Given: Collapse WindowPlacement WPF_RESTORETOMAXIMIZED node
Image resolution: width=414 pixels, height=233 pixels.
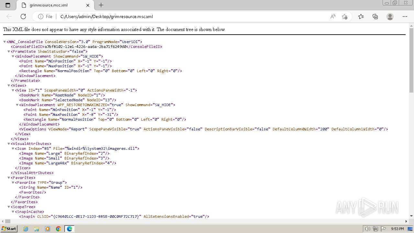Looking at the screenshot, I should pos(17,105).
